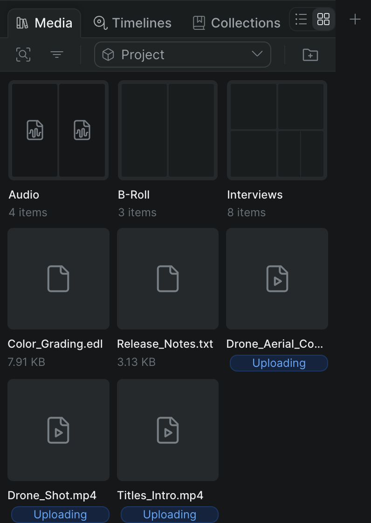This screenshot has width=371, height=523.
Task: Switch to list view layout
Action: point(301,20)
